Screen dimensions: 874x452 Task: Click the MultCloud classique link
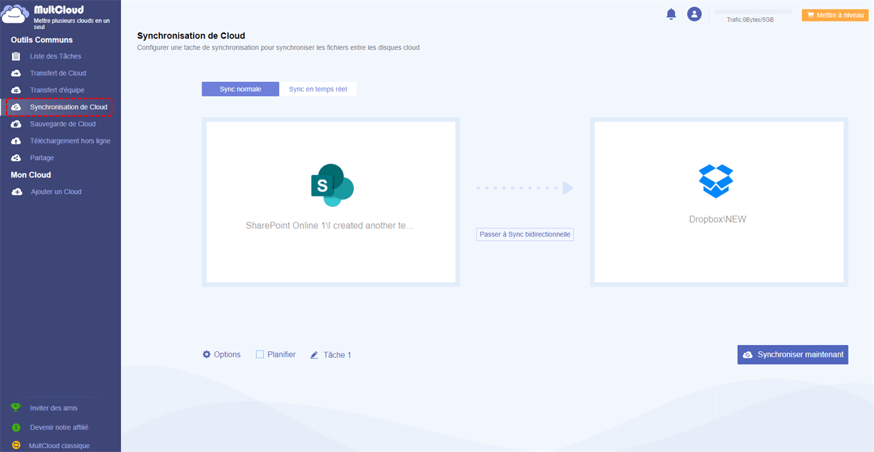pyautogui.click(x=59, y=445)
